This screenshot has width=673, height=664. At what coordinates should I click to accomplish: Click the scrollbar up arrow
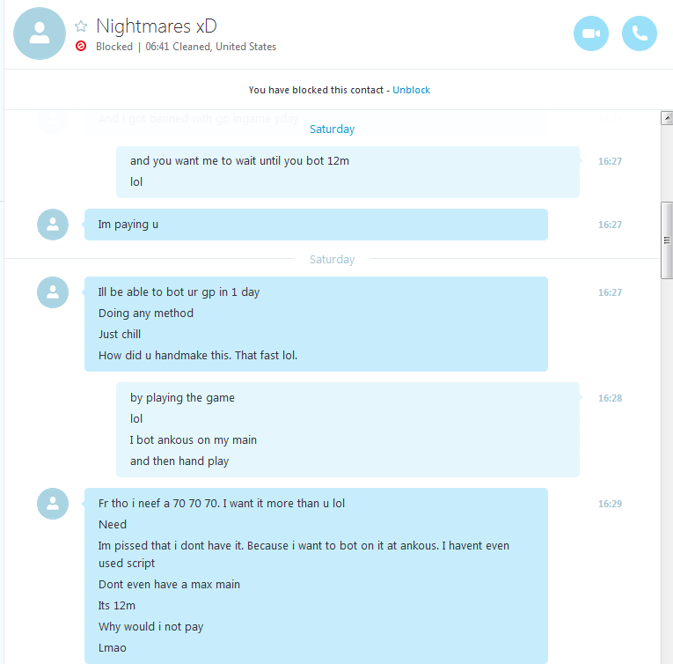point(667,118)
